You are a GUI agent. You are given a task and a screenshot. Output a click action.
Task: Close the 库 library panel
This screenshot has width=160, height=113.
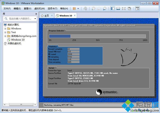coord(36,14)
